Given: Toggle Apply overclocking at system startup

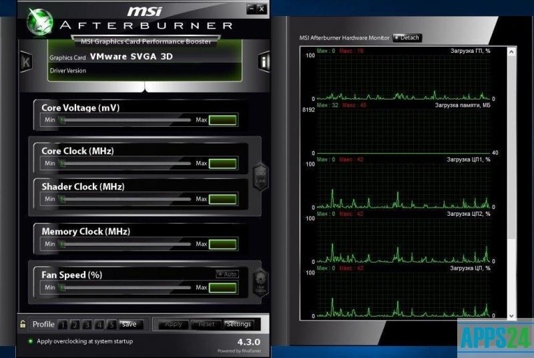Looking at the screenshot, I should click(30, 341).
